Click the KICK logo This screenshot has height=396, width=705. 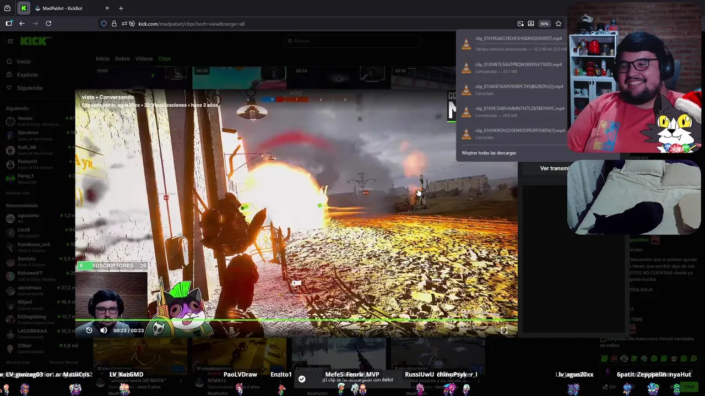[36, 41]
